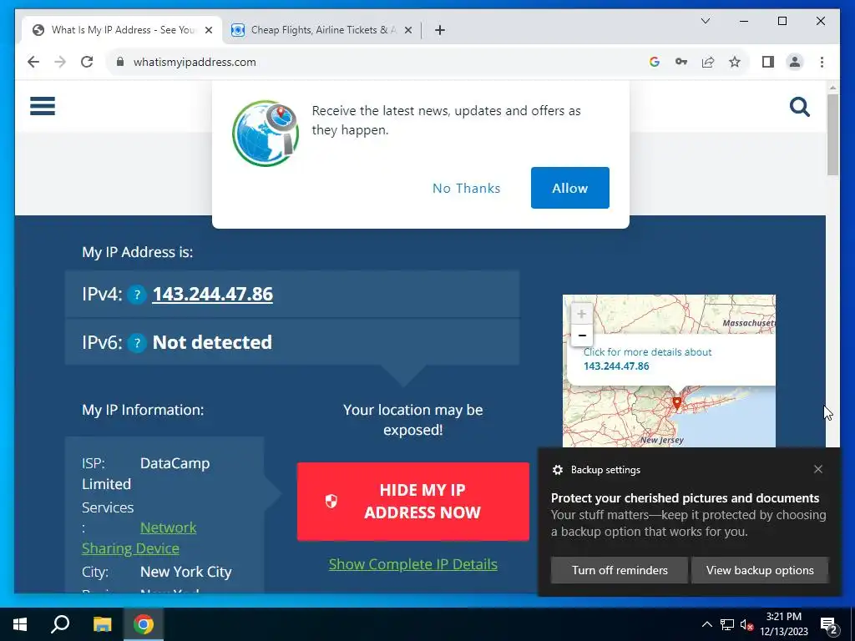Open the Chrome profile avatar
This screenshot has width=855, height=641.
pyautogui.click(x=795, y=62)
